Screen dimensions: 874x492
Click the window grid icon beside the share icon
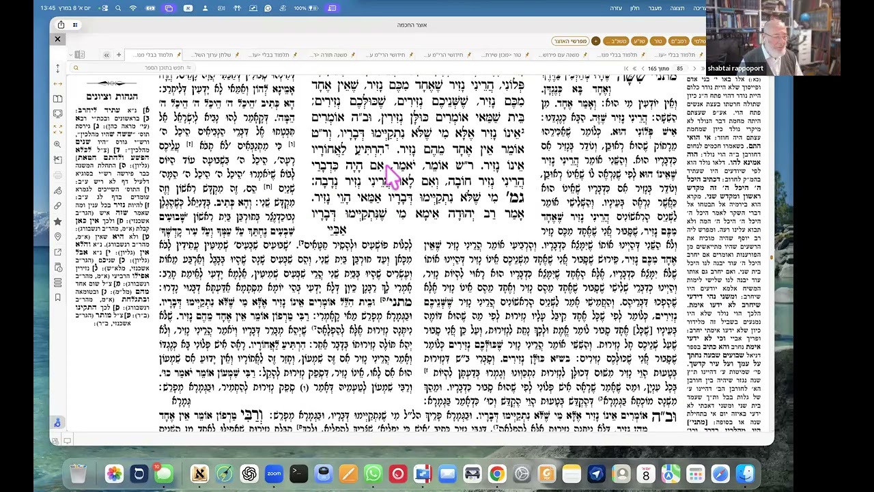(x=75, y=25)
